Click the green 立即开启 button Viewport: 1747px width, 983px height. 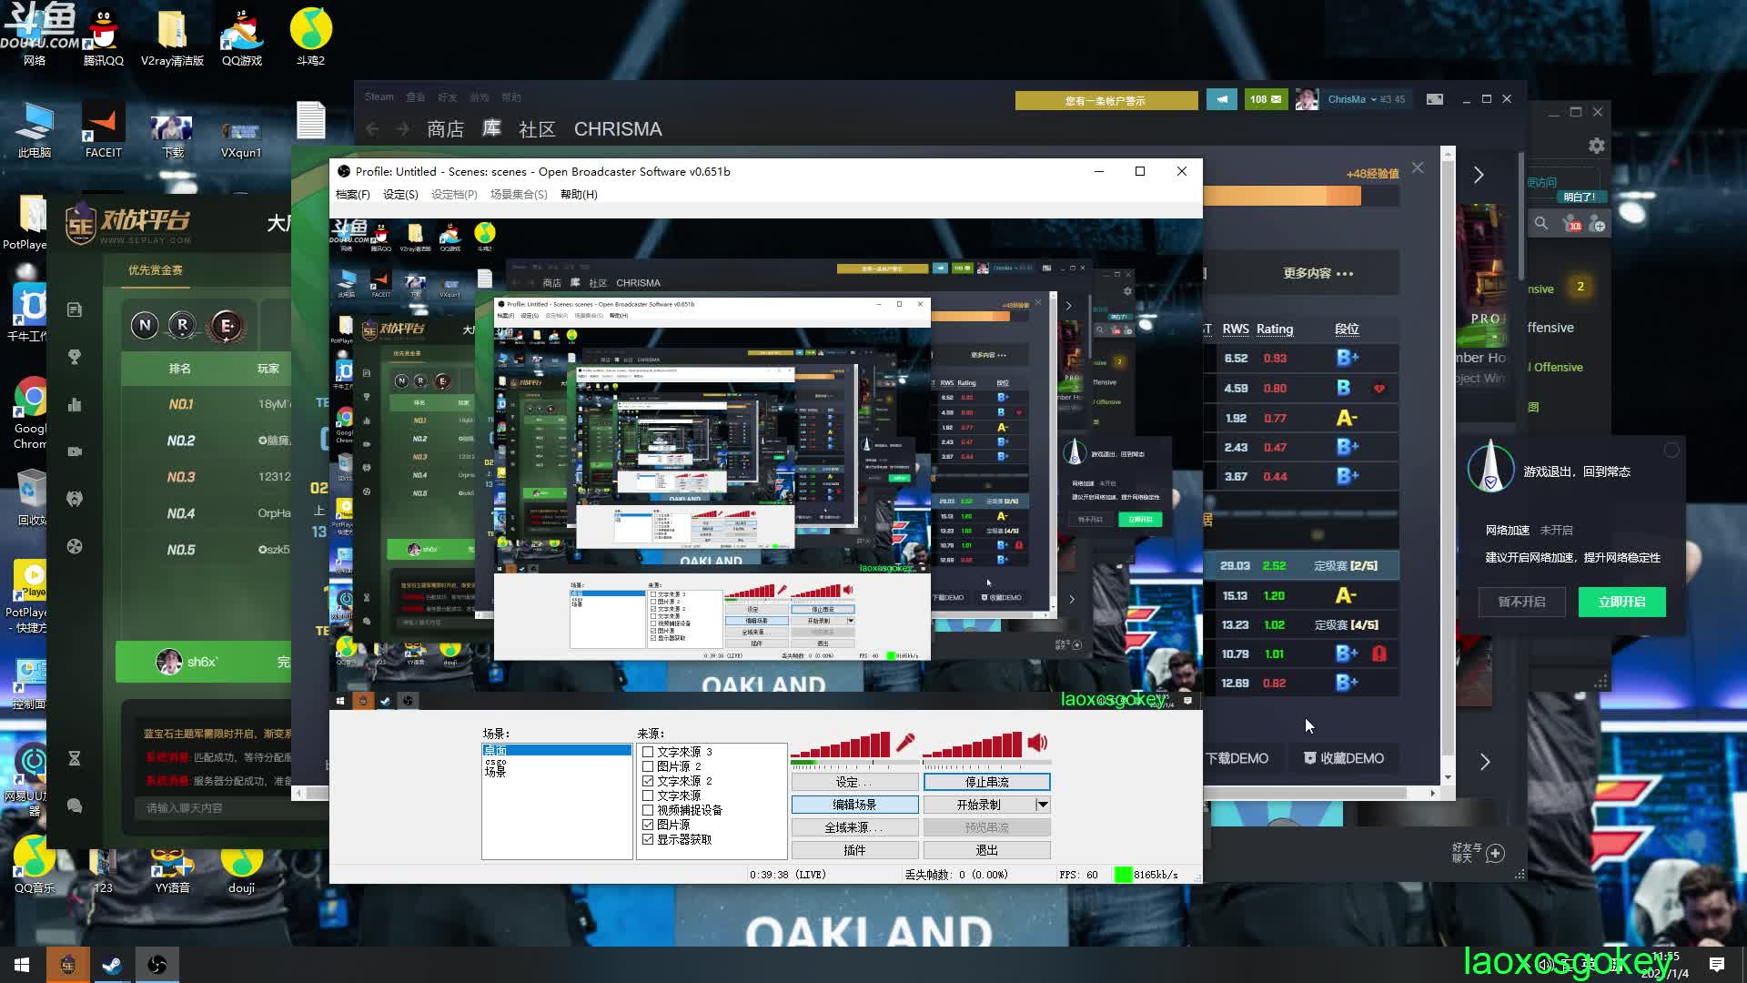coord(1621,602)
